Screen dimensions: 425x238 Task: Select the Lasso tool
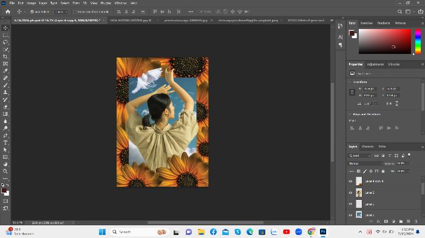5,42
